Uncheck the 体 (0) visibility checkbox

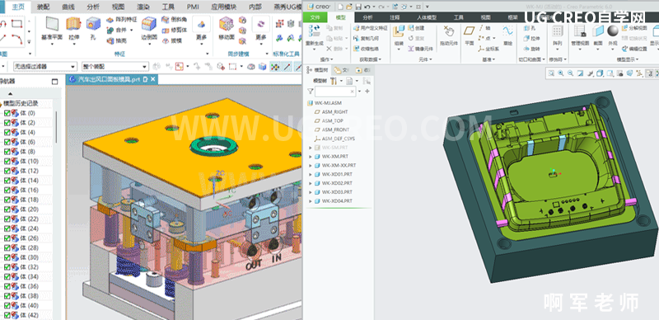coord(7,113)
